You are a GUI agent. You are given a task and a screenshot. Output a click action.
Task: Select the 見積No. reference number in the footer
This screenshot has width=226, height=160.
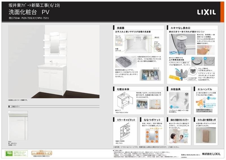pyautogui.click(x=190, y=155)
